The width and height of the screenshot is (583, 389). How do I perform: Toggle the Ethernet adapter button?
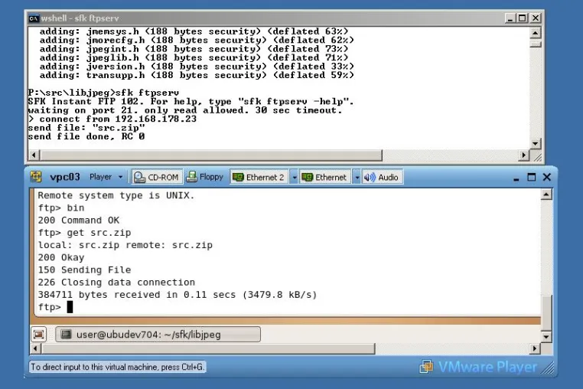[325, 177]
